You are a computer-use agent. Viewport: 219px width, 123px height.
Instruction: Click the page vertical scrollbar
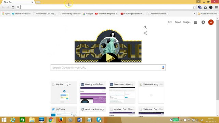[218, 60]
